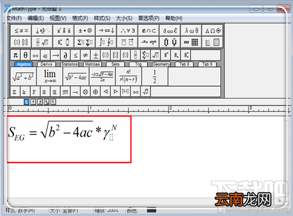
Task: Open the matrix templates palette
Action: tap(192, 42)
